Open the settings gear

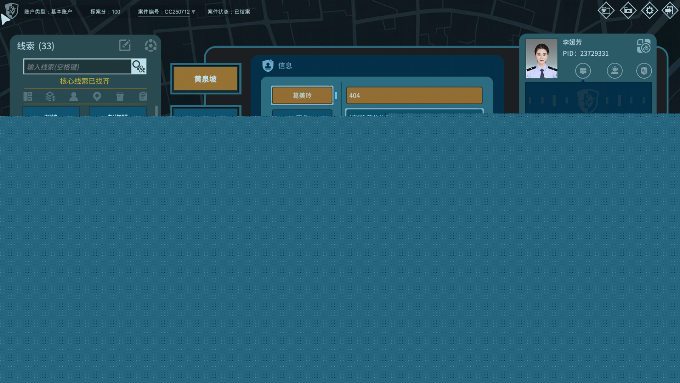point(650,10)
